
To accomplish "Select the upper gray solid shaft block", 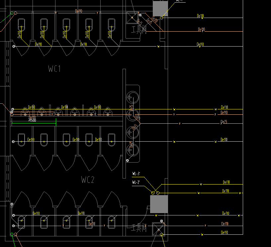I will click(160, 8).
